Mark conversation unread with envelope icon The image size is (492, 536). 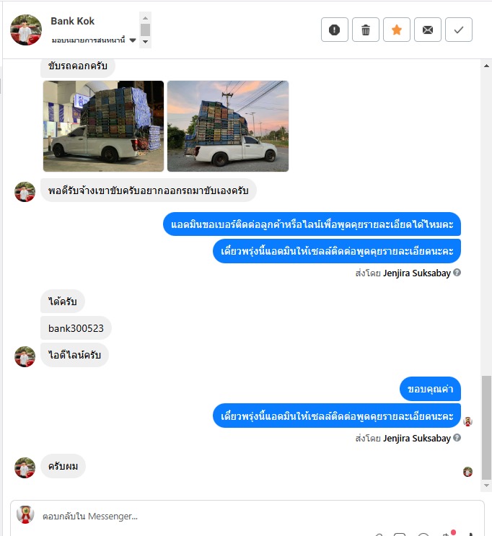pos(428,30)
